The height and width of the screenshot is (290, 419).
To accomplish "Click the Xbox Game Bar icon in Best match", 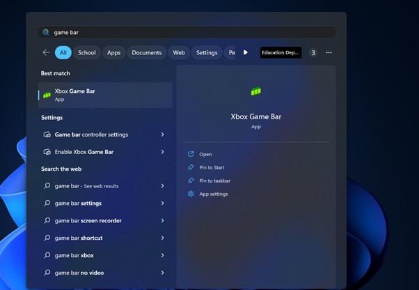I will click(47, 95).
